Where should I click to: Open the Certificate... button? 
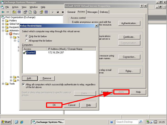(x=129, y=37)
